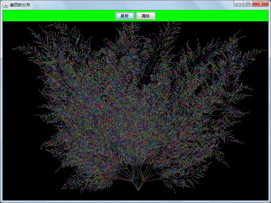Minimize the 美丽的分形 window

[239, 3]
